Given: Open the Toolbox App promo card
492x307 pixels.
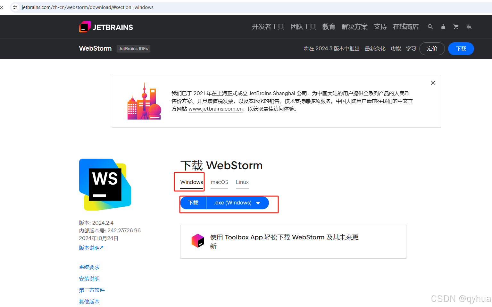Looking at the screenshot, I should point(293,242).
